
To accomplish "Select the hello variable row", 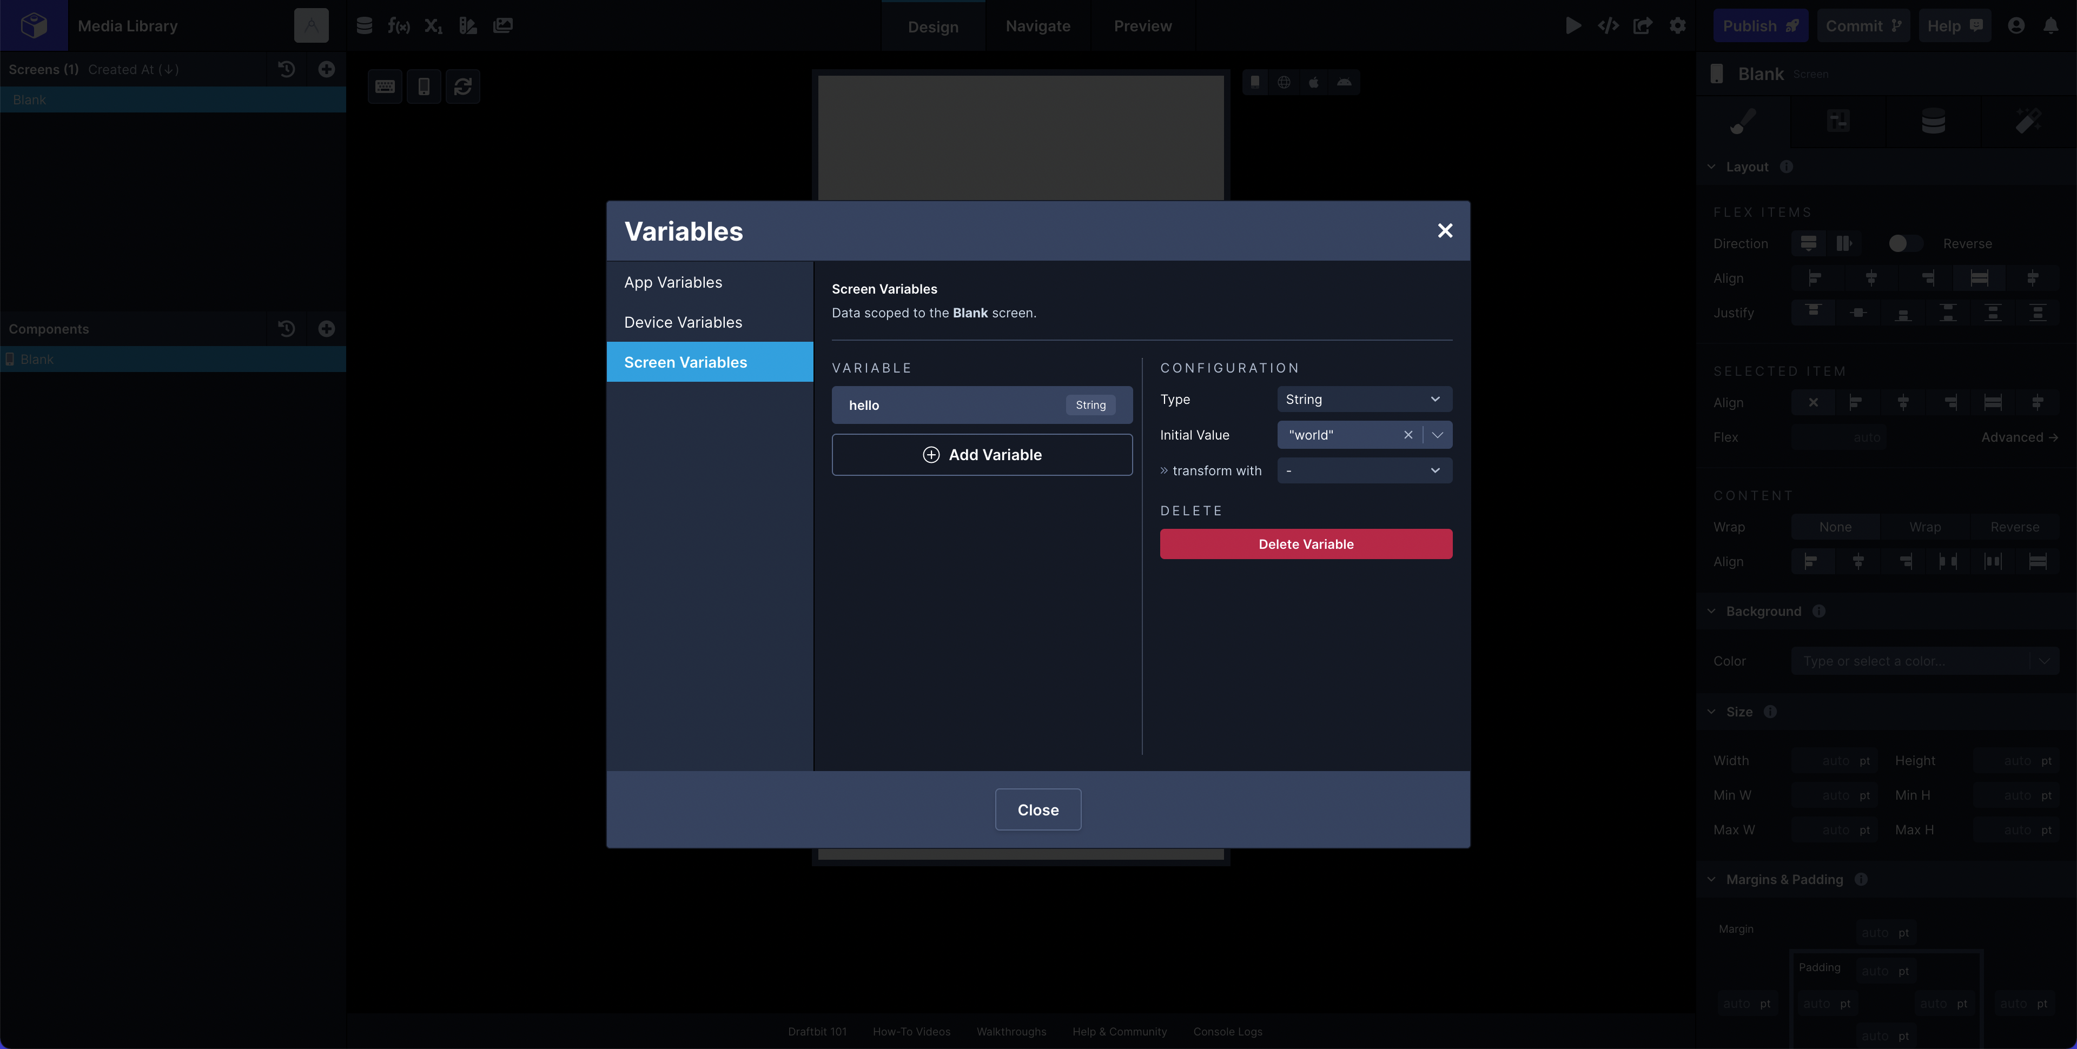I will [982, 405].
